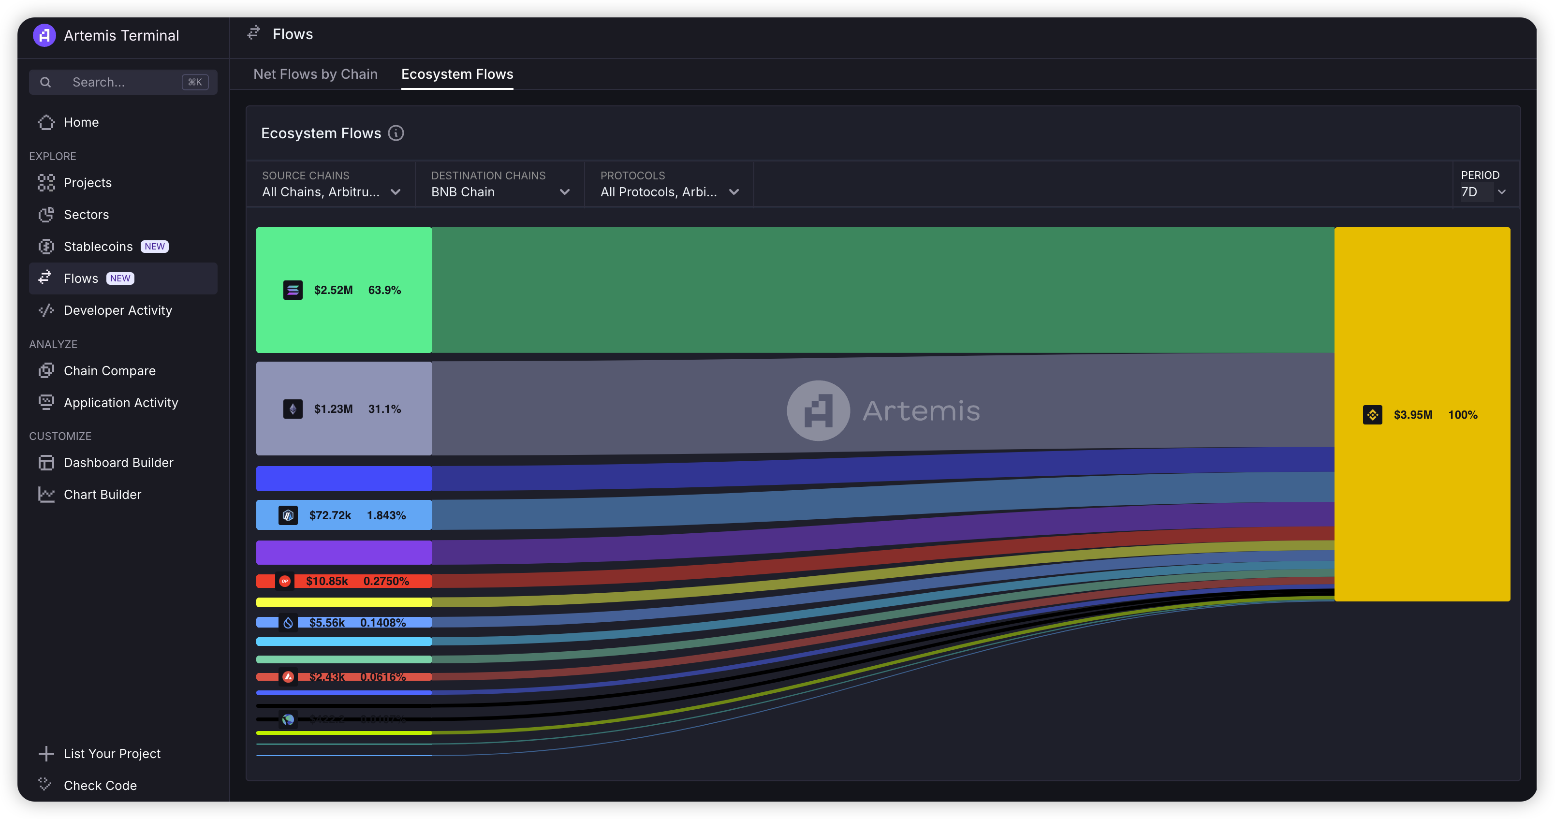Change the Period 7D selector
This screenshot has width=1555, height=819.
[1482, 192]
